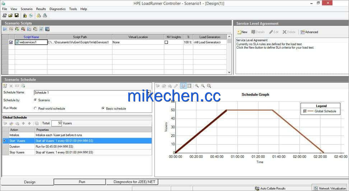Select the Scenario radio button for Schedule by
Viewport: 349px width, 191px height.
tap(35, 100)
